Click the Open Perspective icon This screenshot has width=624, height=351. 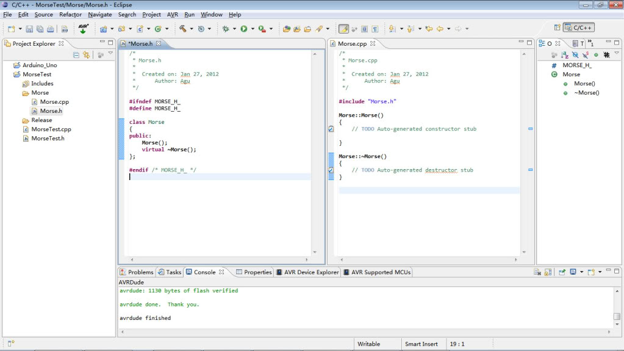557,27
